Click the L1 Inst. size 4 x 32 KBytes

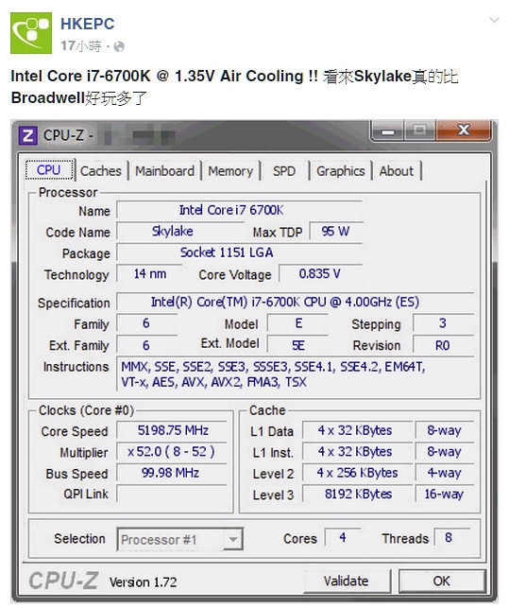point(357,452)
